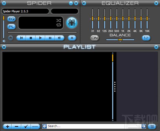160x131 pixels.
Task: Adjust the 4K equalizer band
Action: (x=135, y=19)
